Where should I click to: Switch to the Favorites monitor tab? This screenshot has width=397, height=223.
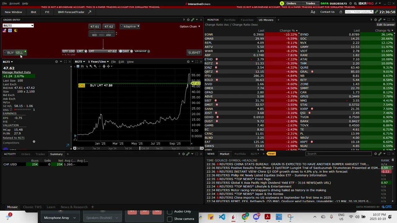click(x=247, y=20)
